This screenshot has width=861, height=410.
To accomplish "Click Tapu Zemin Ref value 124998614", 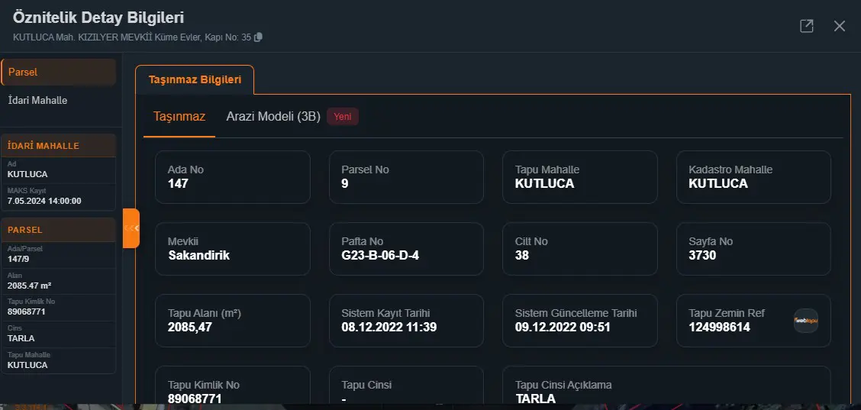I will (x=719, y=328).
